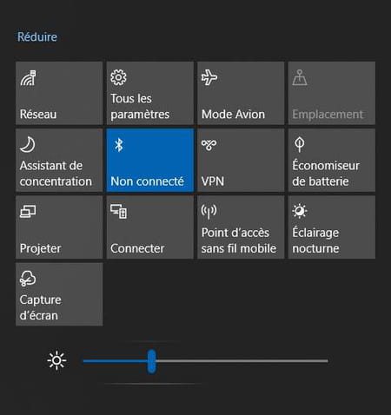391x415 pixels.
Task: Click the Réseau network icon
Action: [28, 78]
